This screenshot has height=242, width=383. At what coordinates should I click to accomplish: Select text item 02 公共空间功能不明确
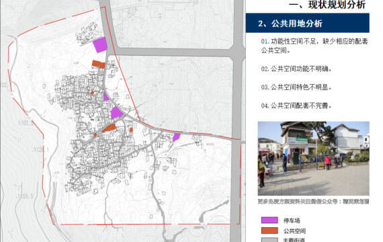pos(296,69)
